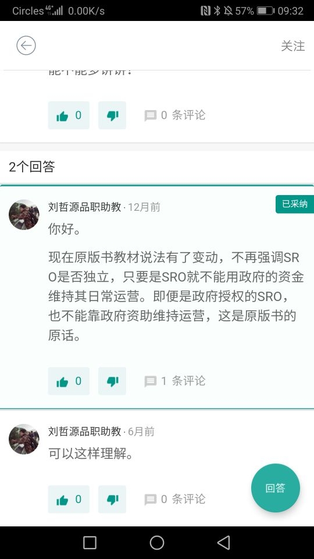Open 刘哲源品职助教 name in second answer
The height and width of the screenshot is (559, 314).
click(x=85, y=431)
